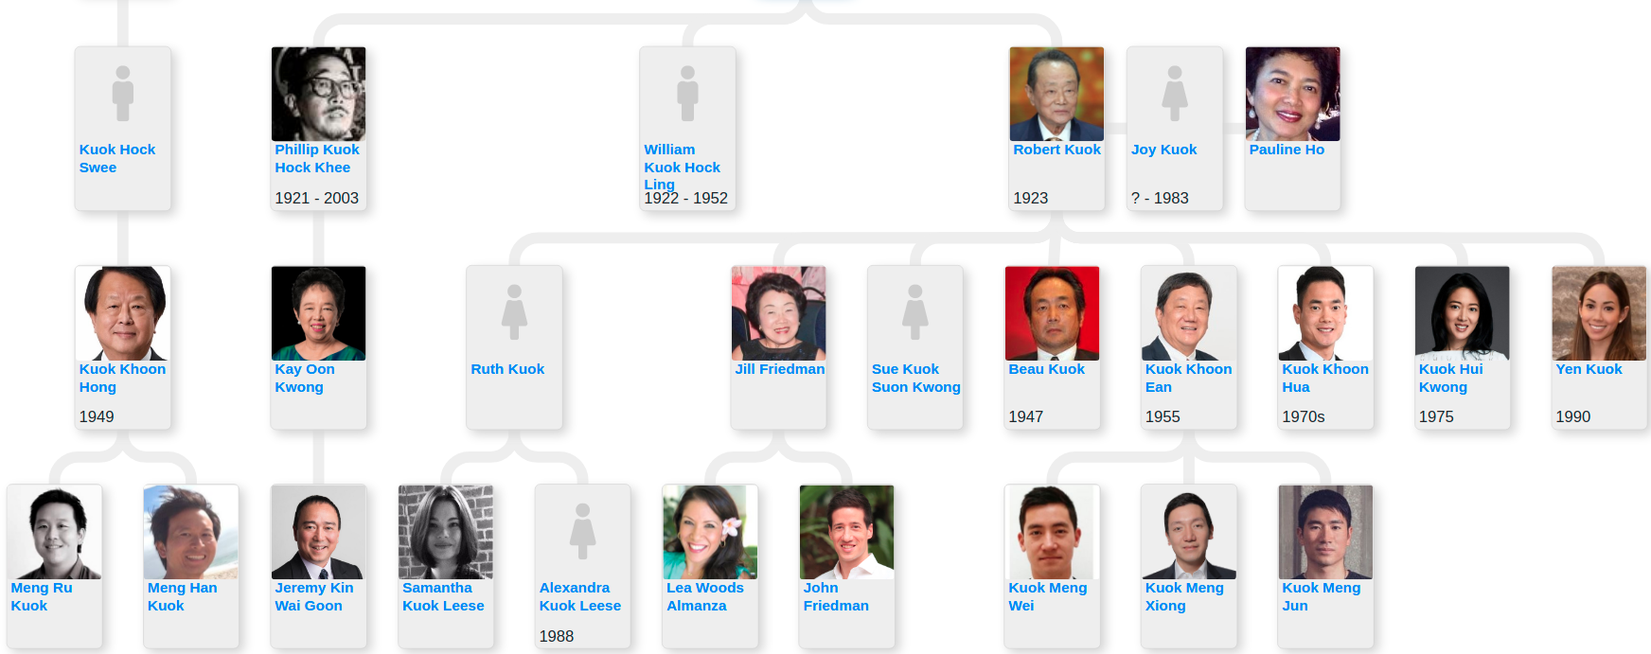Follow the Sue Kuok Suon Kwong link
The height and width of the screenshot is (654, 1651).
(x=916, y=378)
